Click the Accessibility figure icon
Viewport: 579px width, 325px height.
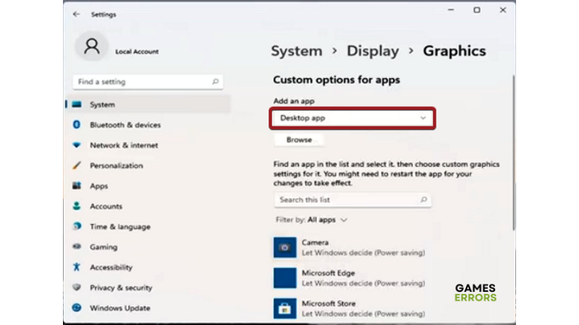pyautogui.click(x=77, y=266)
